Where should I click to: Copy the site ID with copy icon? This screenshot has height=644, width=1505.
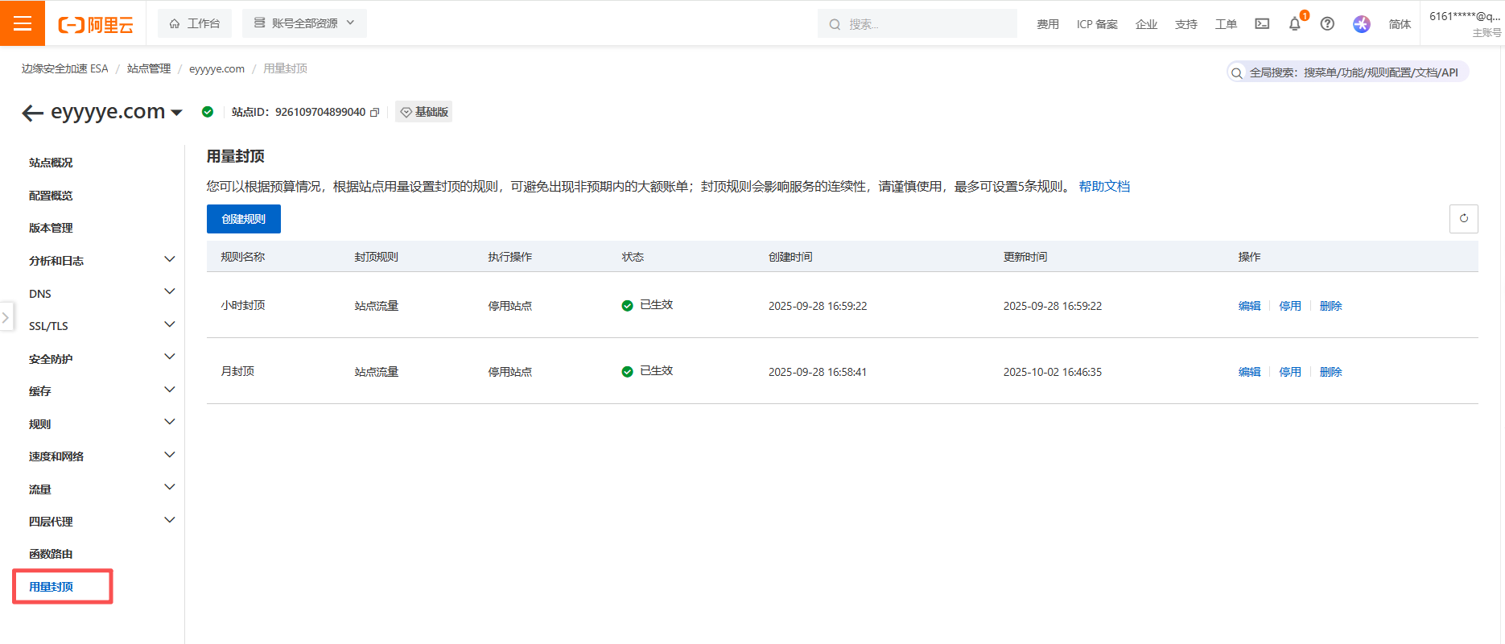(x=374, y=113)
